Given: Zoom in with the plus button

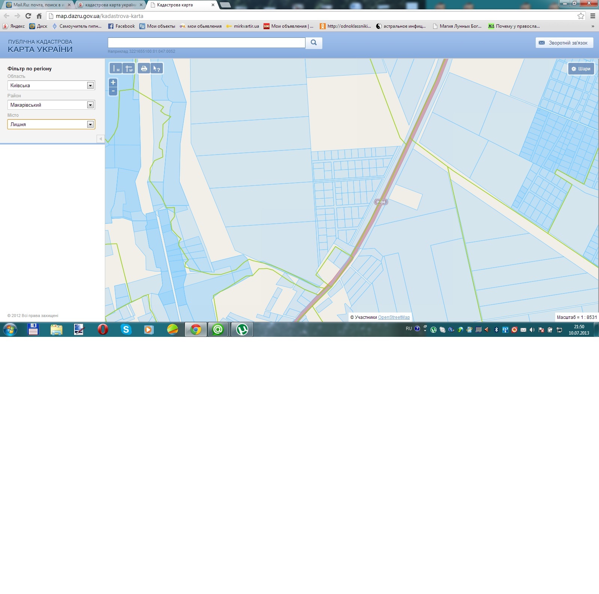Looking at the screenshot, I should click(x=113, y=83).
